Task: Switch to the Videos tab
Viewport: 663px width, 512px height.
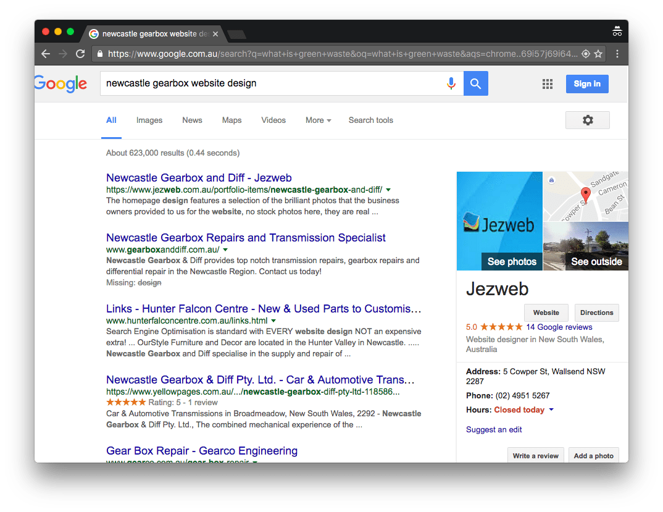Action: coord(273,120)
